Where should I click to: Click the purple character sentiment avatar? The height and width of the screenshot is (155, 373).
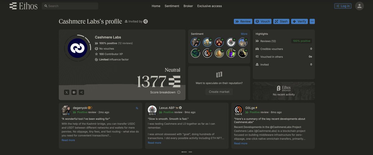coord(231,53)
